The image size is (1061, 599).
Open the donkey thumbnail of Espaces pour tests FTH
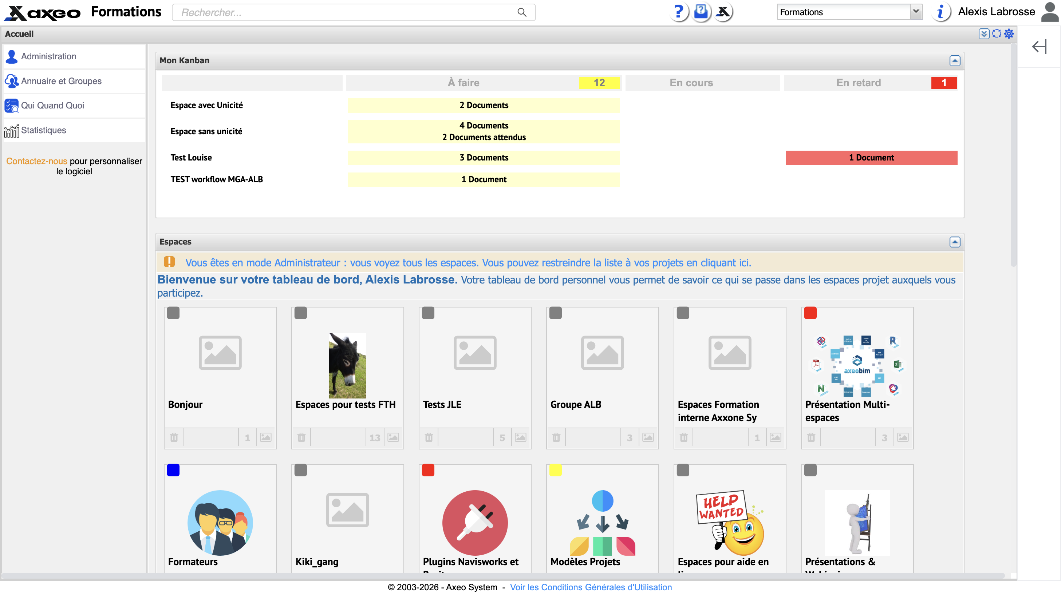click(x=347, y=366)
